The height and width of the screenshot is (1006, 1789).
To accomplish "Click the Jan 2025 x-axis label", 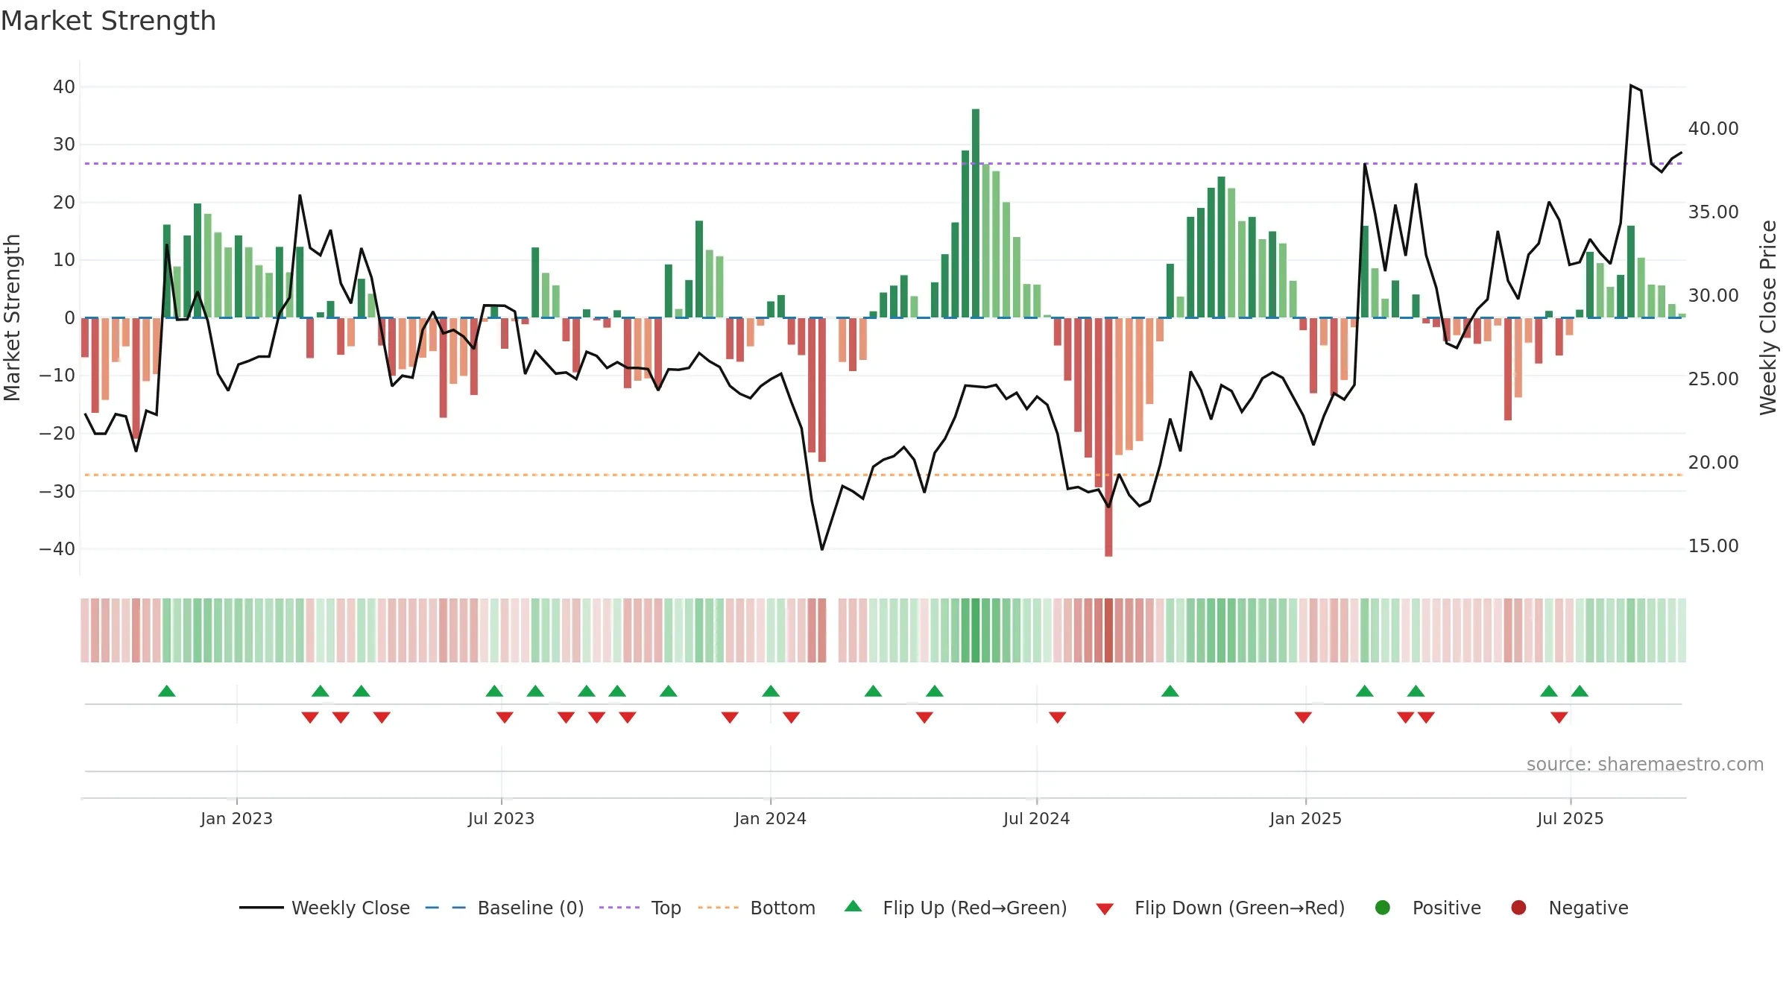I will point(1306,819).
